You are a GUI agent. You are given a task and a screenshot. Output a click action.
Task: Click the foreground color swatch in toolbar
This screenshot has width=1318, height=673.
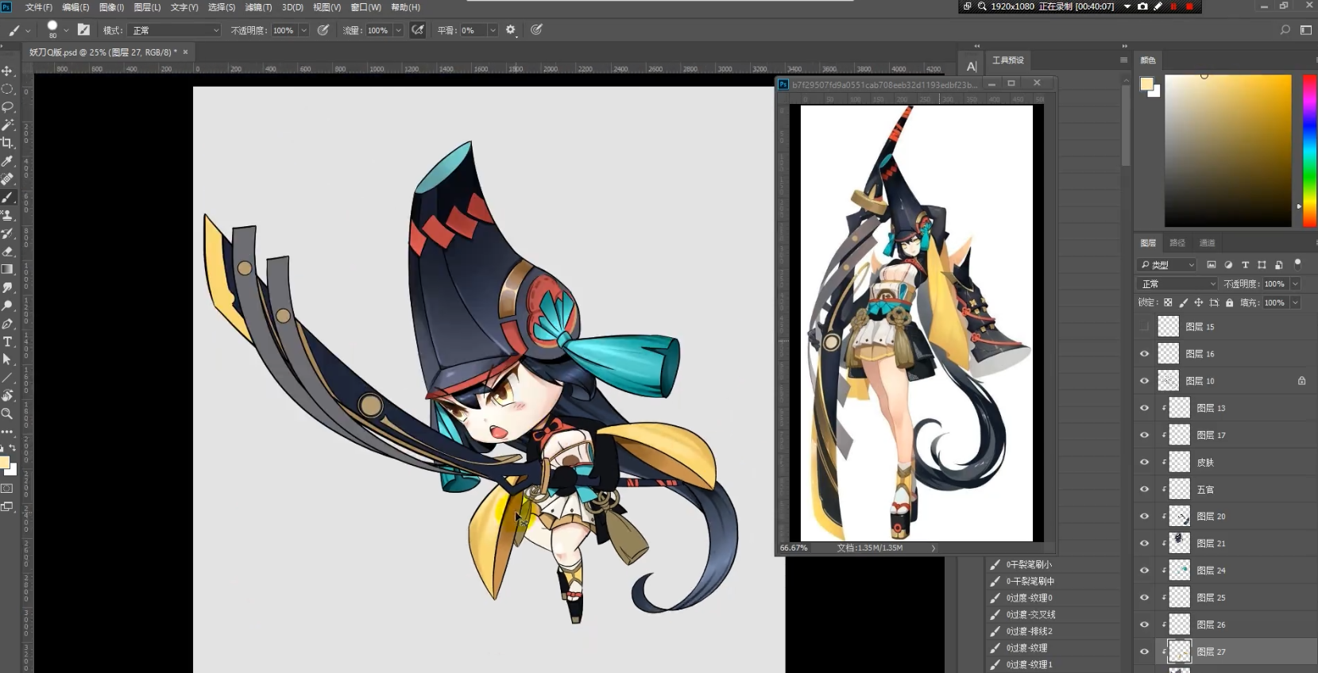tap(4, 463)
